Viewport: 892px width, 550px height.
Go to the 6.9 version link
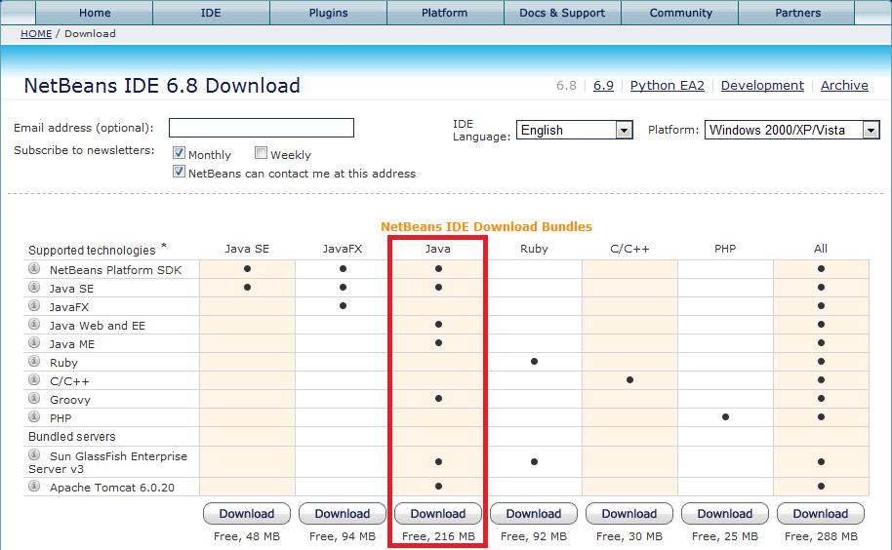click(x=603, y=86)
